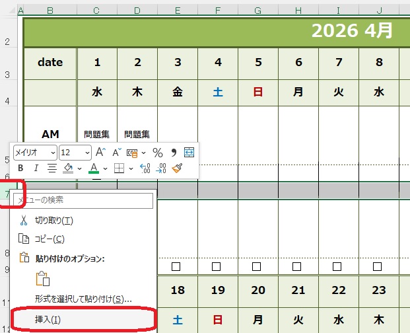Image resolution: width=410 pixels, height=333 pixels.
Task: Click the menu search input field
Action: [x=82, y=199]
